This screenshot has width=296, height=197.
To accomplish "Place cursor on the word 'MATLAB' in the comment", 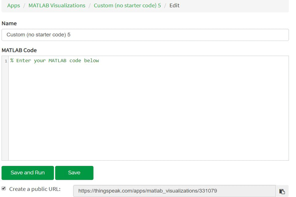I will 58,61.
